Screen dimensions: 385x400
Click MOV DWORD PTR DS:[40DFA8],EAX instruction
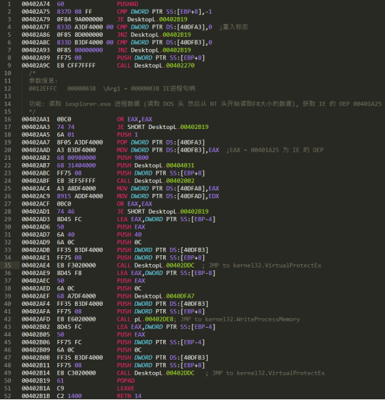pos(168,188)
